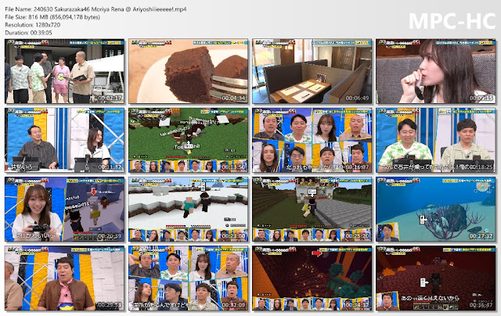Select the chocolate cake thumbnail at 00:04:34
Screen dimensions: 501x316
188,71
